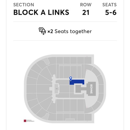Click the SEATS heading label
The height and width of the screenshot is (130, 130).
click(109, 5)
